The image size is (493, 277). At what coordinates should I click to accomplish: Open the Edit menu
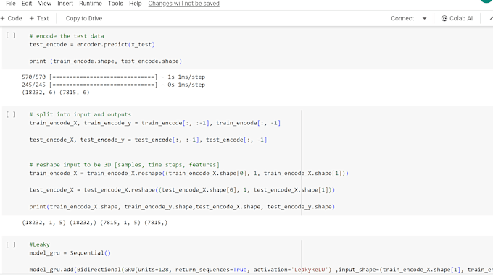click(x=27, y=4)
